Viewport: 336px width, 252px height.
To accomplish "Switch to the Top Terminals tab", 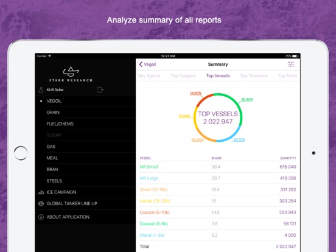I will click(x=254, y=75).
